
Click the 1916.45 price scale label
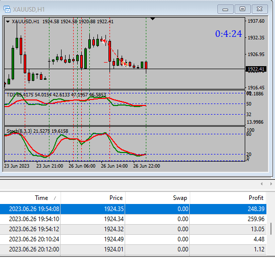click(x=256, y=87)
